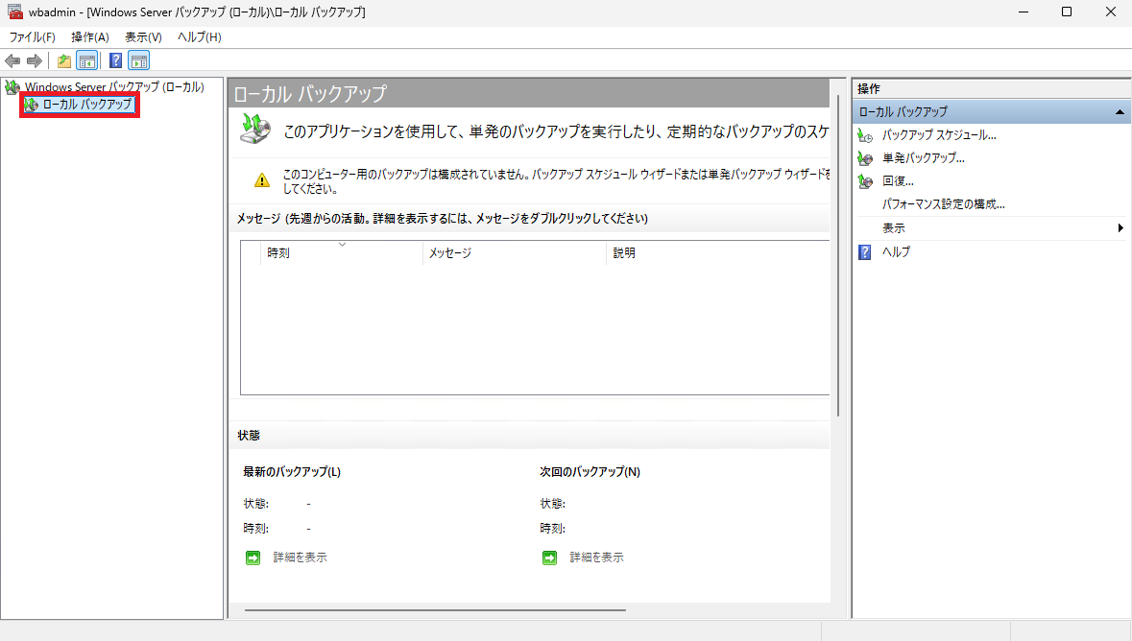Click the 回復 action icon
1132x641 pixels.
point(865,181)
